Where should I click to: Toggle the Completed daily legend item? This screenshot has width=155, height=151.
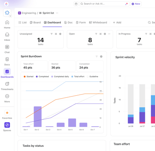pos(60,76)
